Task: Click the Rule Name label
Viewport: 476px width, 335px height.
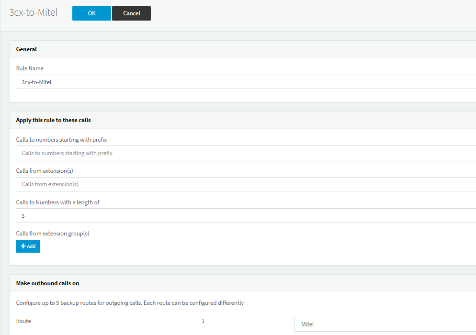Action: 30,68
